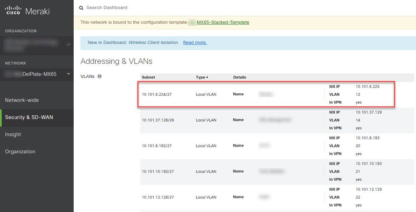The image size is (416, 212).
Task: Open the 10.101.10.192/27 VLAN row
Action: 158,172
